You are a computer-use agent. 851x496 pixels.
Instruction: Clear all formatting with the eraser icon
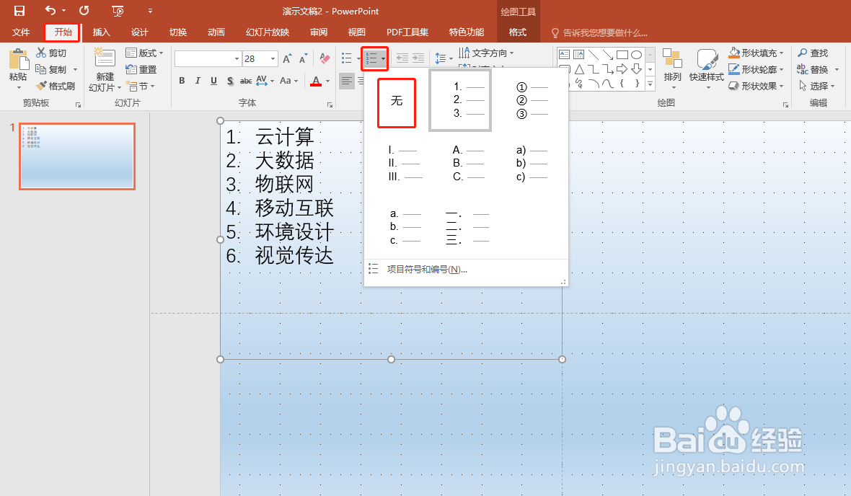pos(325,58)
